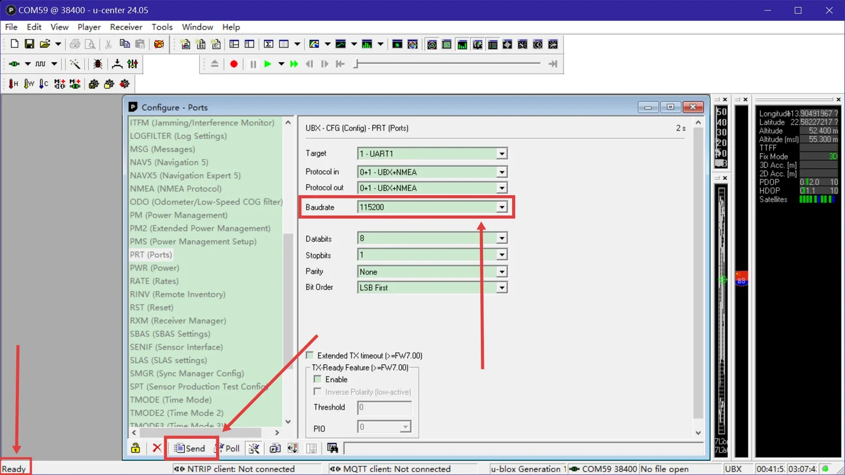Click the Open folder icon
Image resolution: width=845 pixels, height=475 pixels.
(45, 44)
